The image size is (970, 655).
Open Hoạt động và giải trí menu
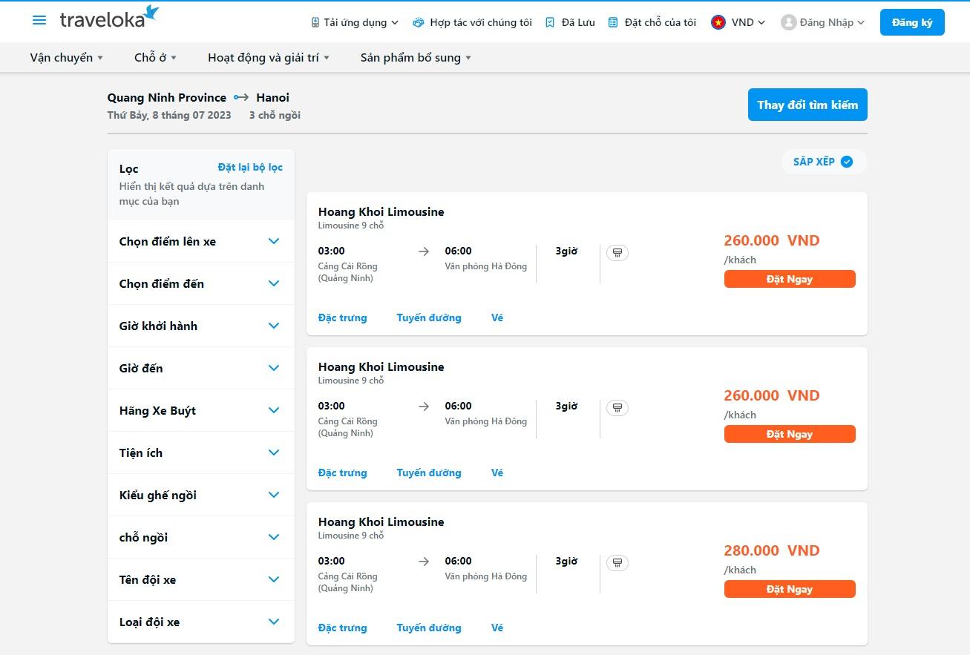point(269,57)
